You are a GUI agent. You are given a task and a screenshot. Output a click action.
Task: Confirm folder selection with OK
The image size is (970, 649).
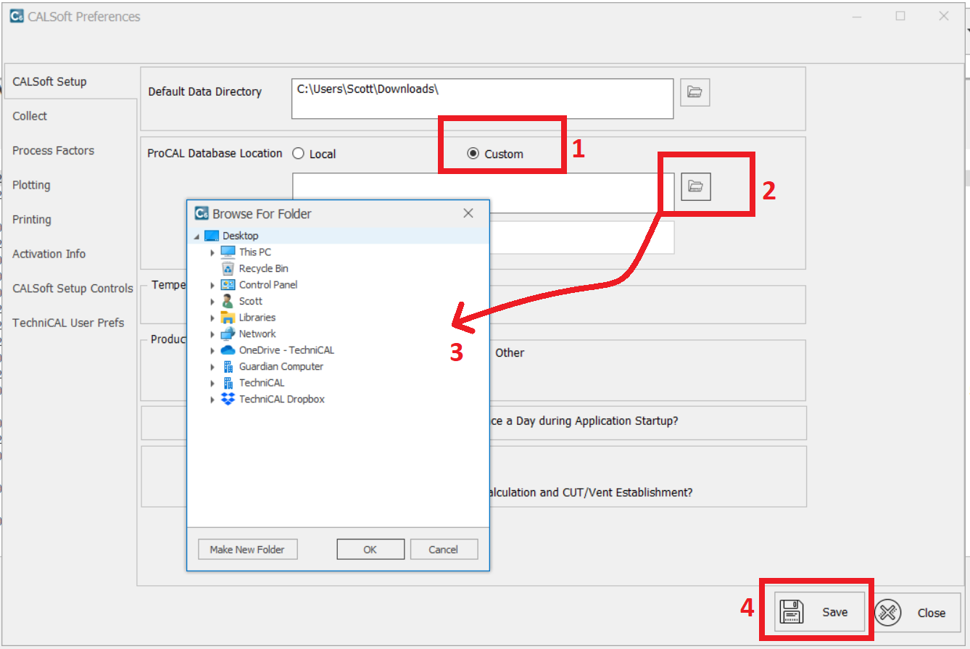370,550
